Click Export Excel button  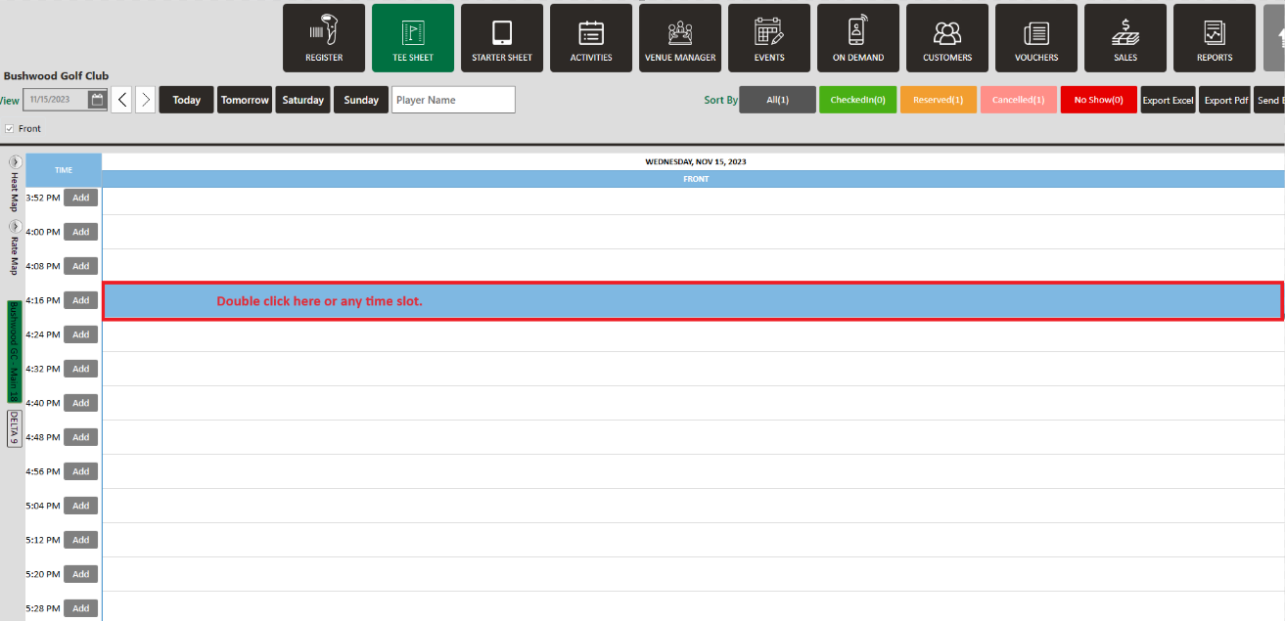1168,100
